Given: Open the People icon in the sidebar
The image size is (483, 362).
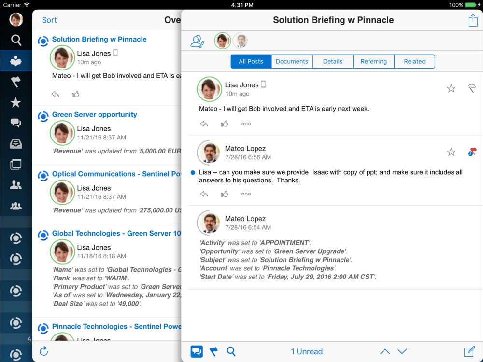Looking at the screenshot, I should pos(16,185).
